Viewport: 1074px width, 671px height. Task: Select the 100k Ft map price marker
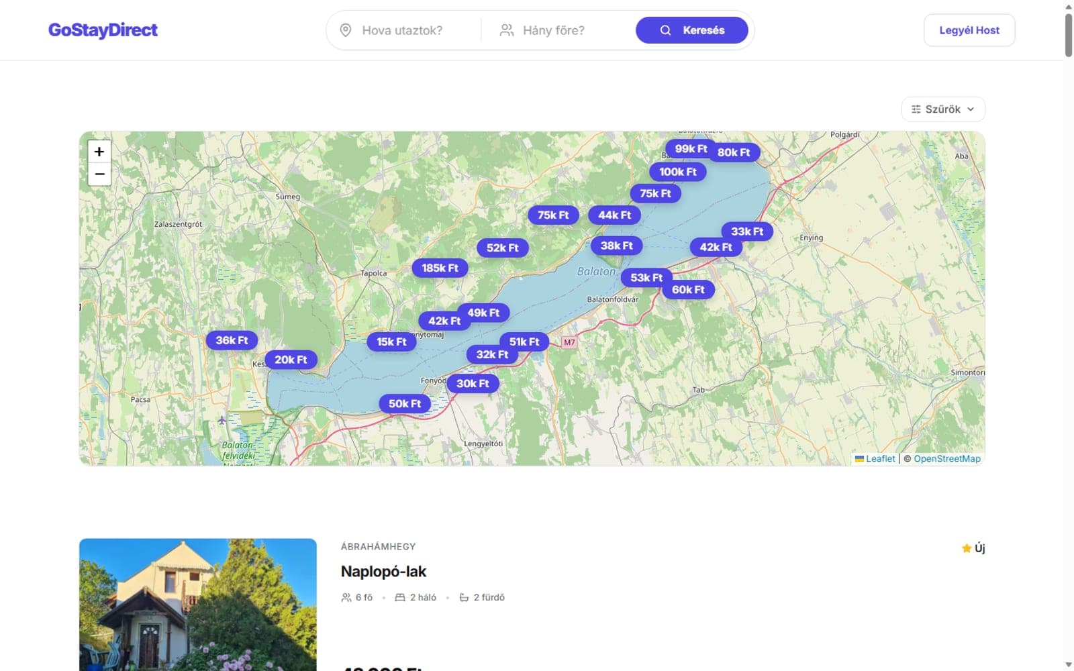(x=678, y=172)
